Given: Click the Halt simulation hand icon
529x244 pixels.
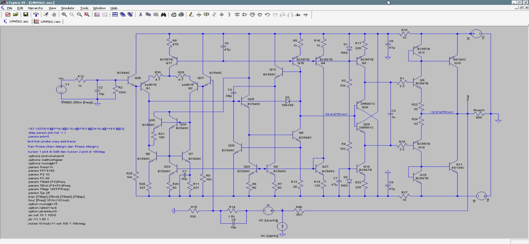Looking at the screenshot, I should (54, 15).
